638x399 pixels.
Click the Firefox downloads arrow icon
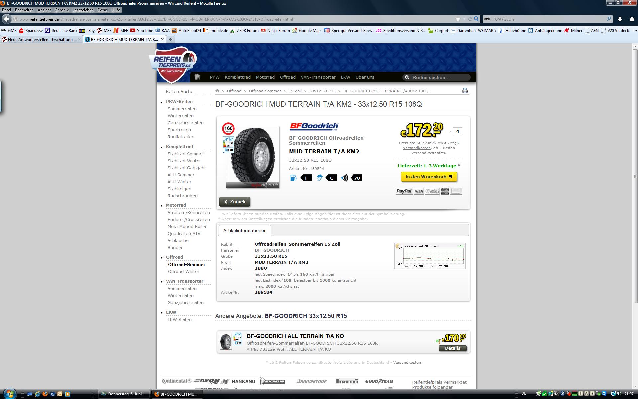(620, 19)
